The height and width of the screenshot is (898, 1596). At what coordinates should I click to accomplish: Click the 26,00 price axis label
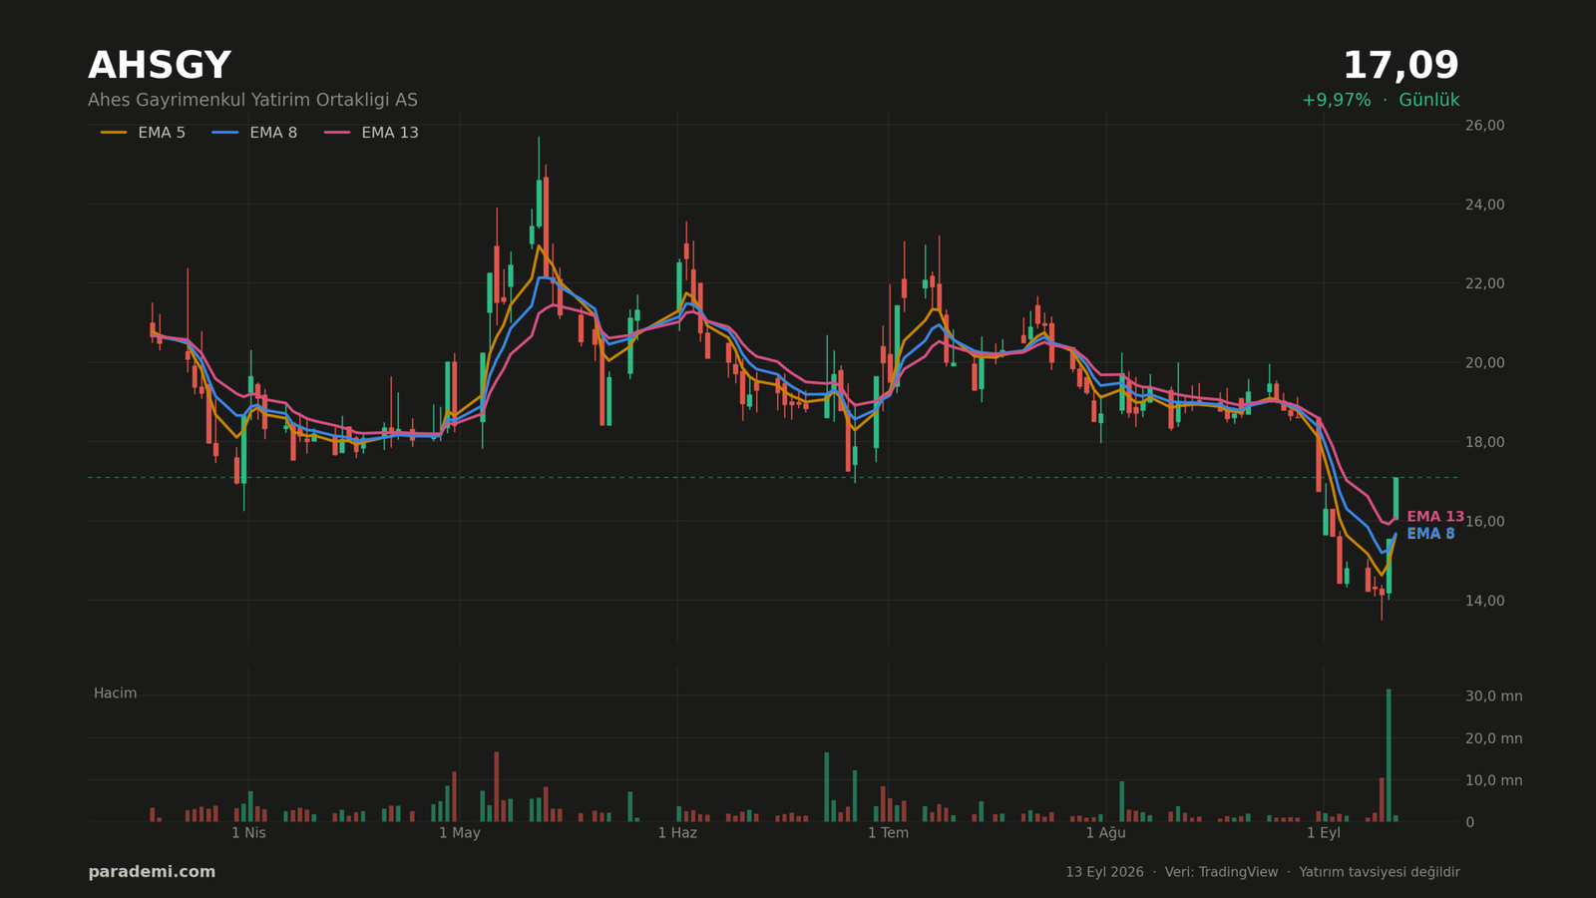pos(1484,125)
